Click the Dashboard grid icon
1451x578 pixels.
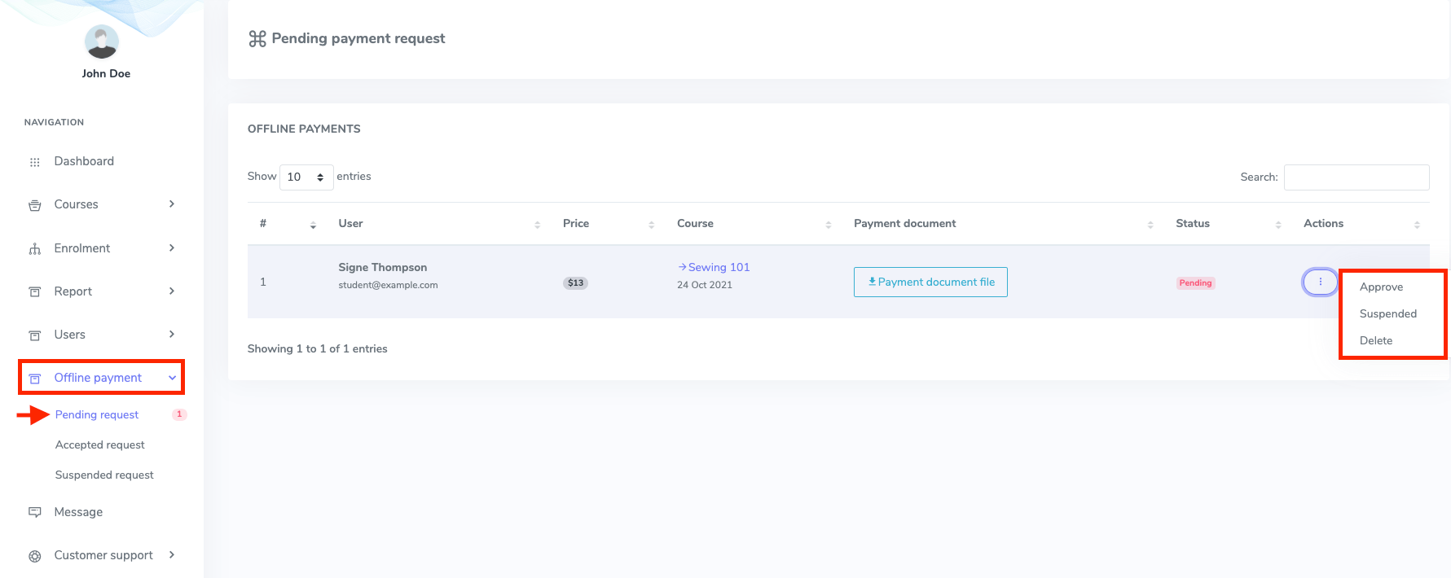pos(34,162)
